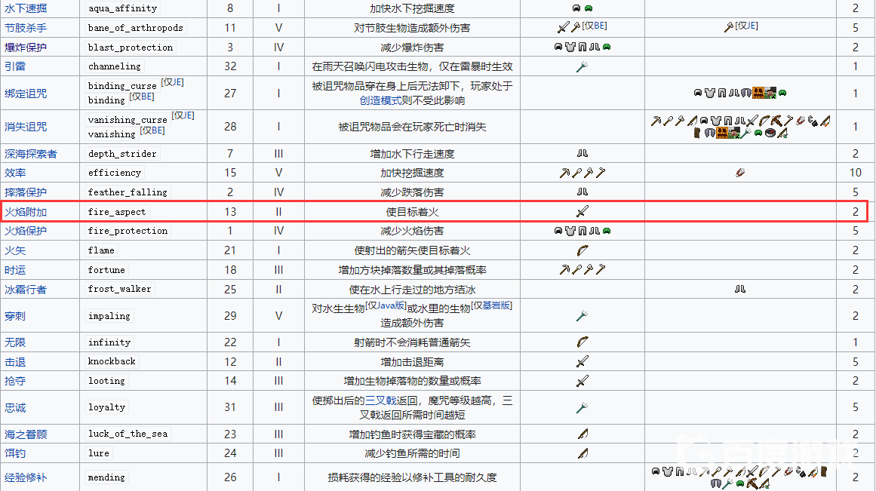This screenshot has height=491, width=876.
Task: Open the 经验修补 enchantment page link
Action: coord(26,477)
